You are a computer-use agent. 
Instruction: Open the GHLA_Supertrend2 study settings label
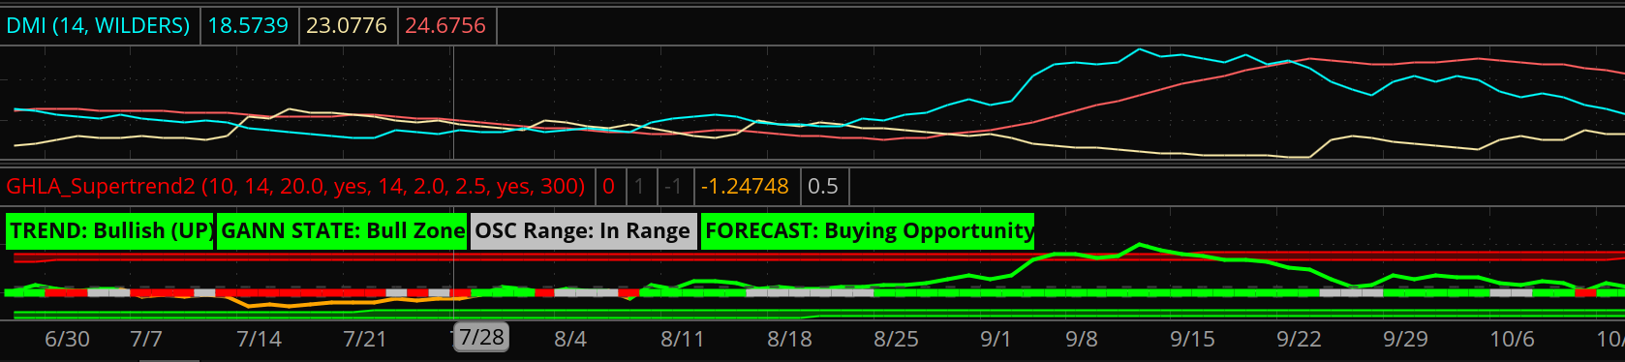click(296, 186)
